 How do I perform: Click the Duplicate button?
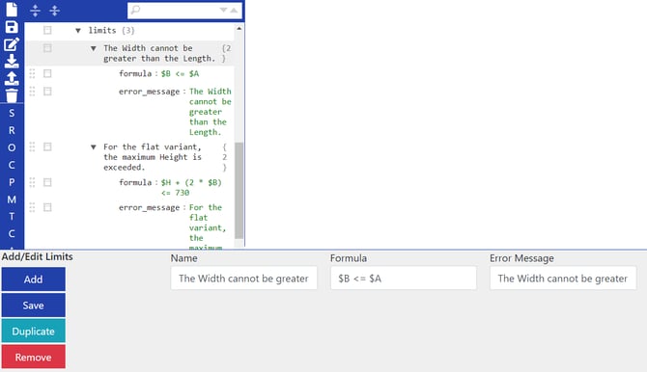pyautogui.click(x=34, y=332)
